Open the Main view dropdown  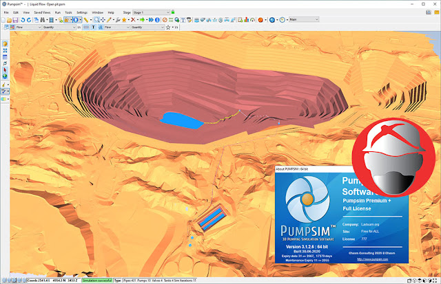pos(304,19)
